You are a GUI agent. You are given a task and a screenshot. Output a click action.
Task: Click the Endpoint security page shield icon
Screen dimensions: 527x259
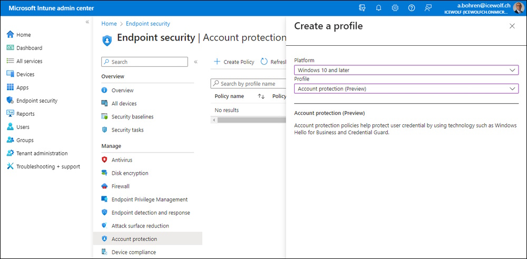[107, 41]
